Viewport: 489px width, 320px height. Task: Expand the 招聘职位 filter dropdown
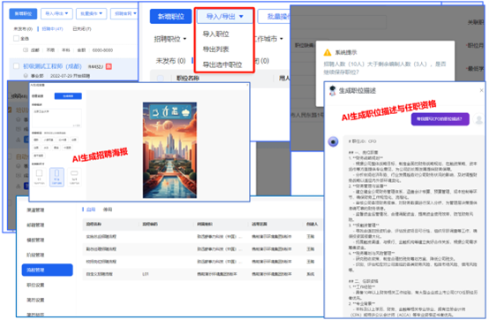point(170,39)
